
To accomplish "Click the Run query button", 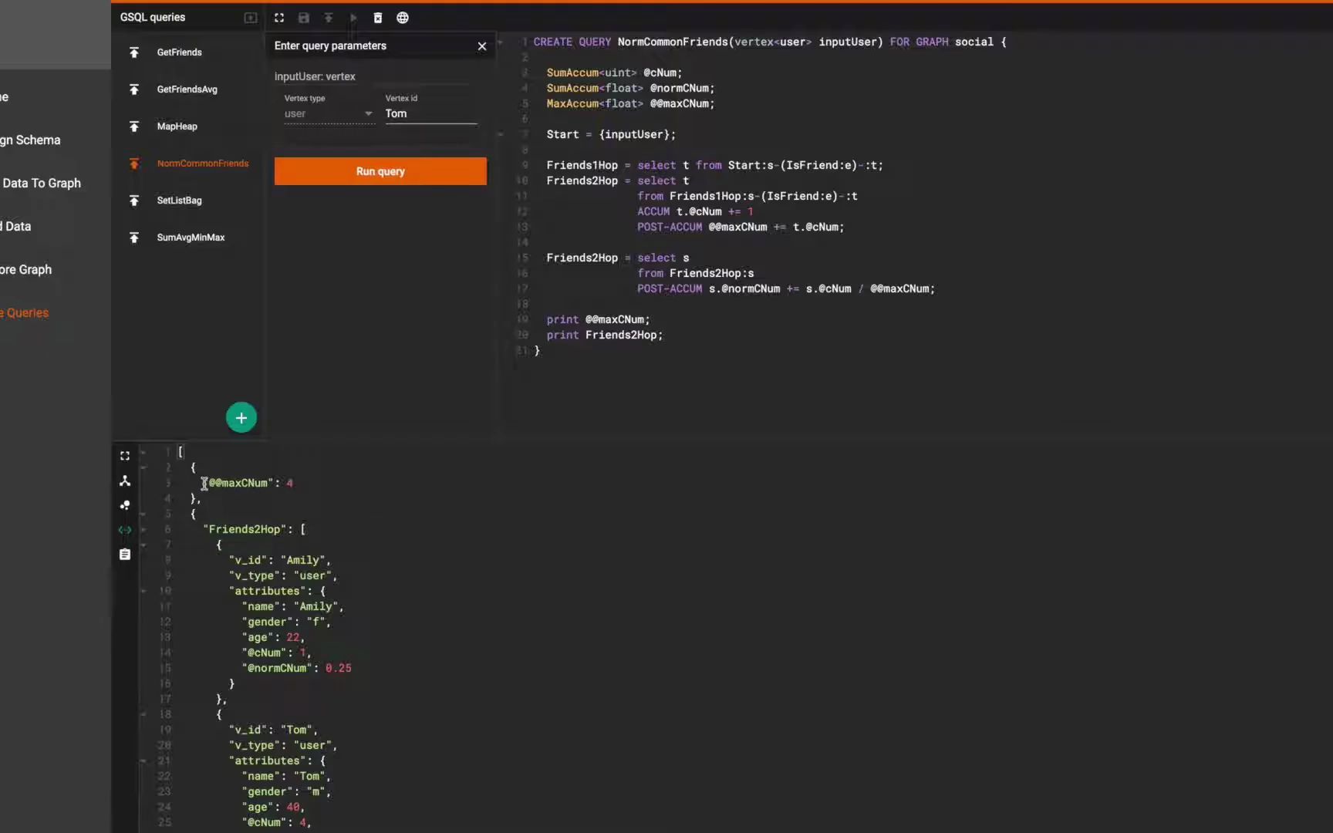I will point(380,171).
